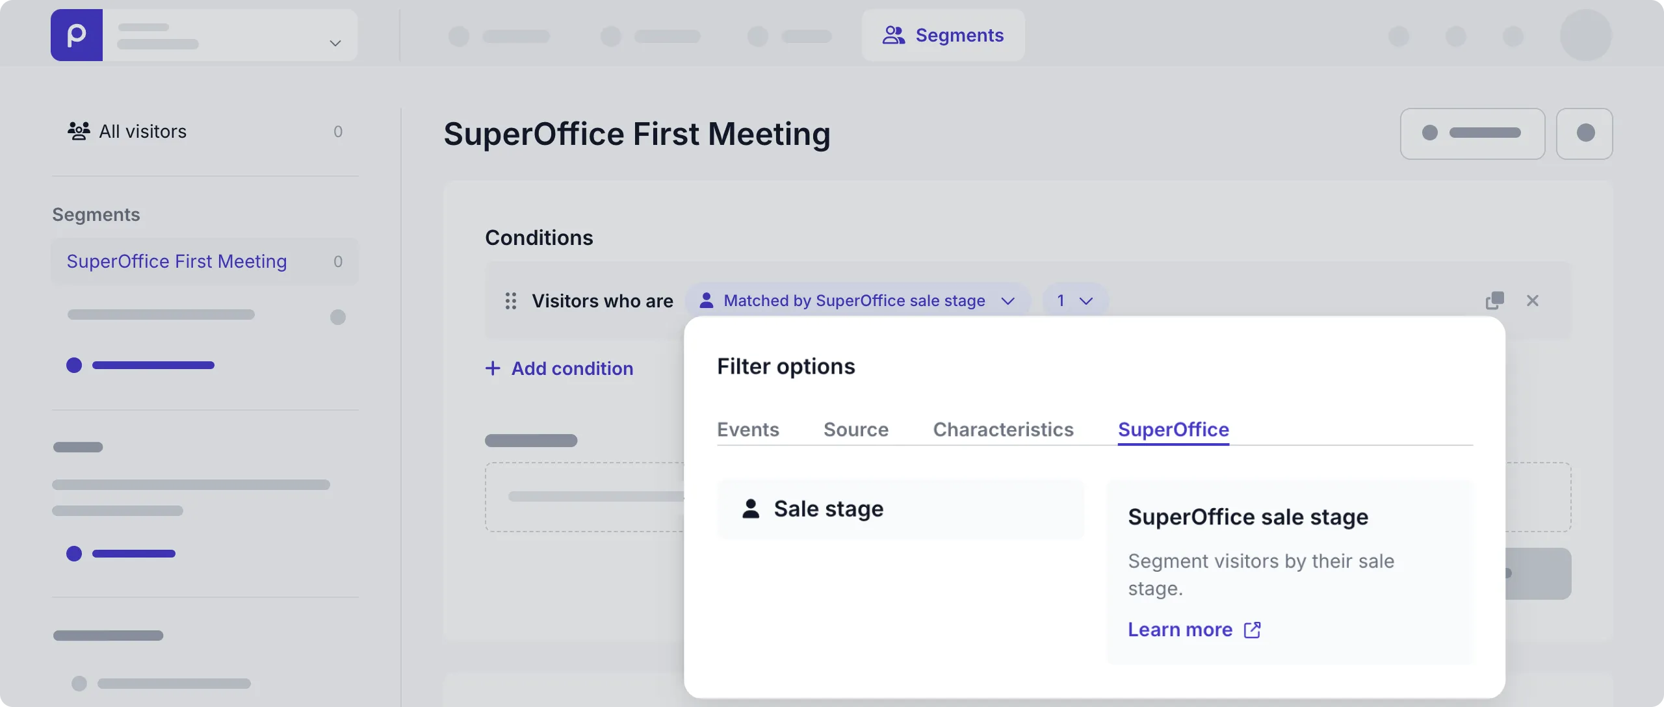Click the external link icon beside Learn more

[1252, 630]
